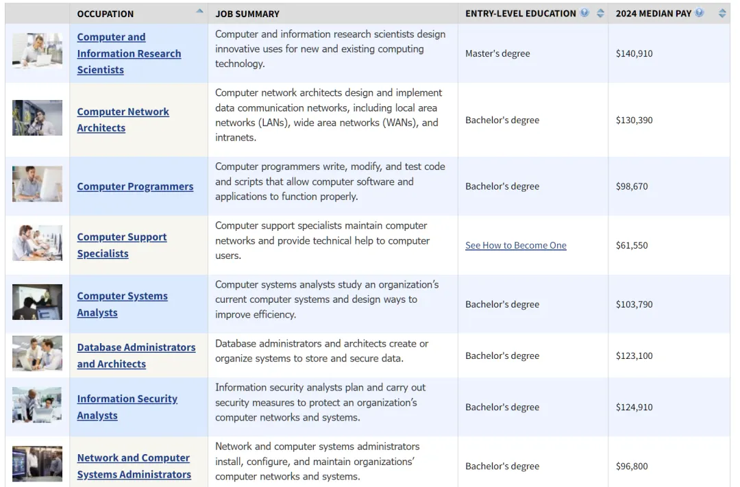740x487 pixels.
Task: Open Computer Network Architects page
Action: (x=123, y=120)
